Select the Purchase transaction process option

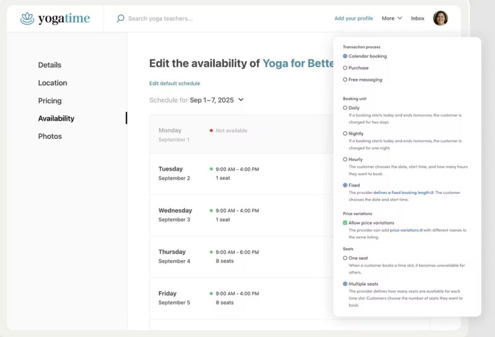tap(345, 68)
